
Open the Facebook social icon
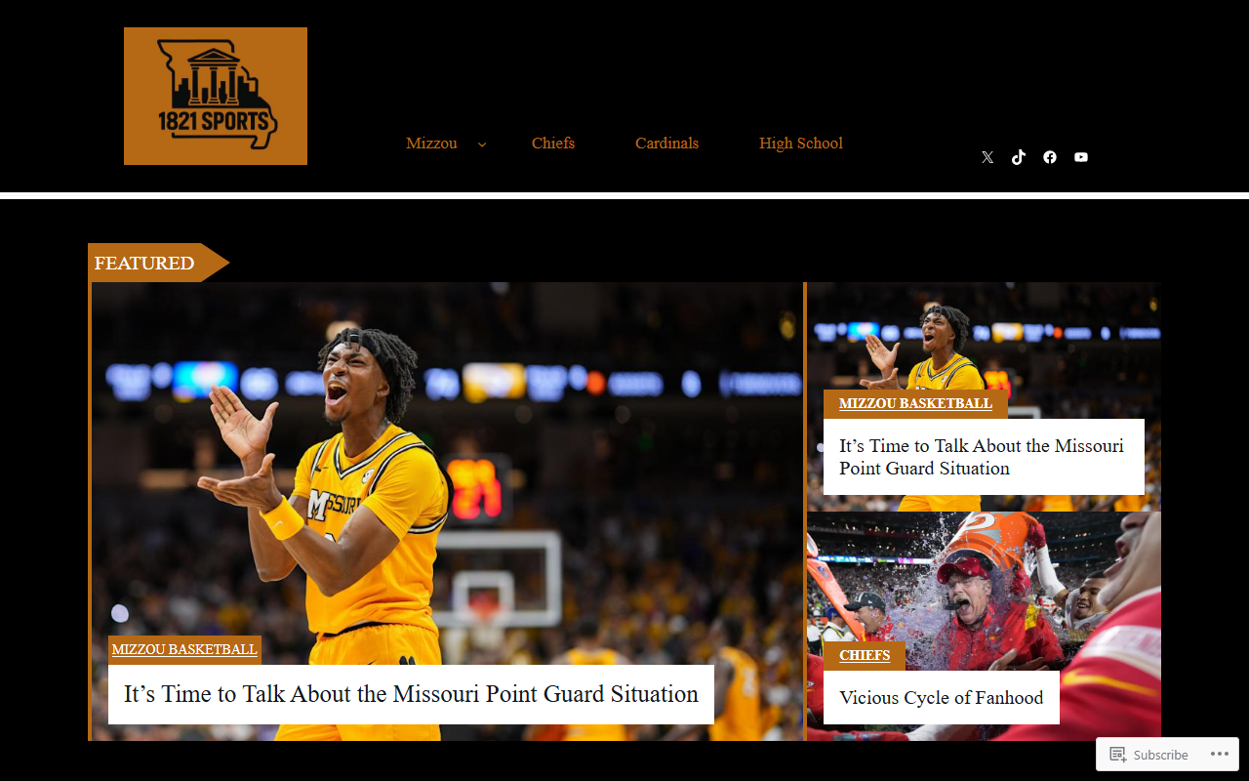[1050, 157]
